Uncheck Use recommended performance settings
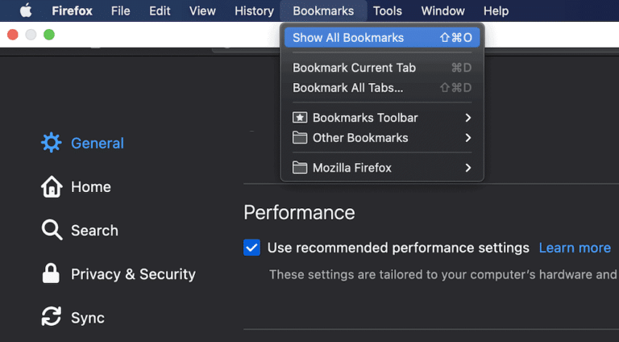 pos(251,248)
